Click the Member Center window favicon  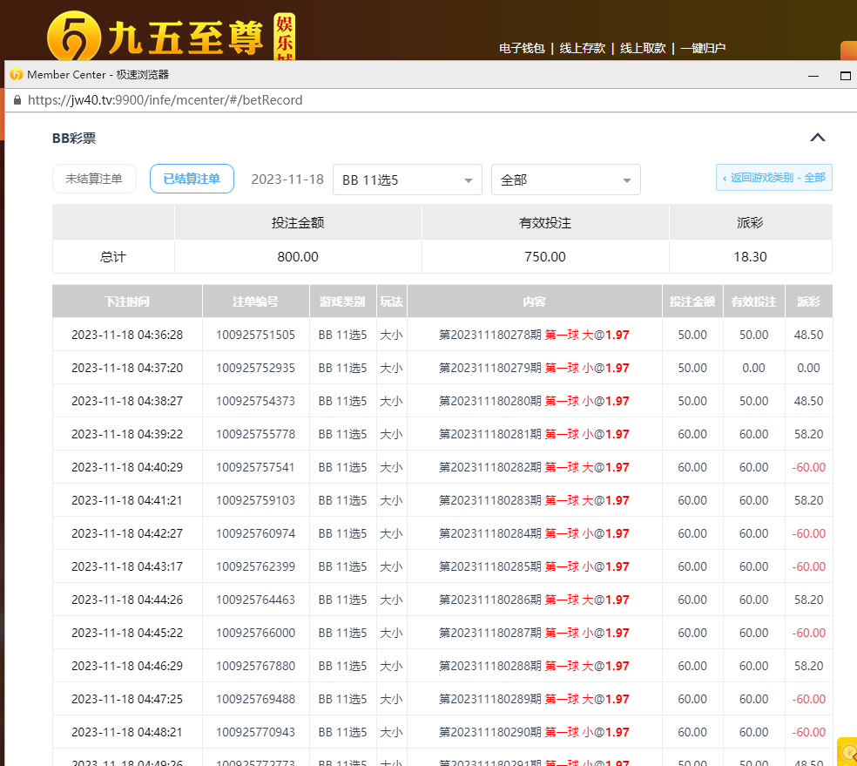(x=16, y=75)
